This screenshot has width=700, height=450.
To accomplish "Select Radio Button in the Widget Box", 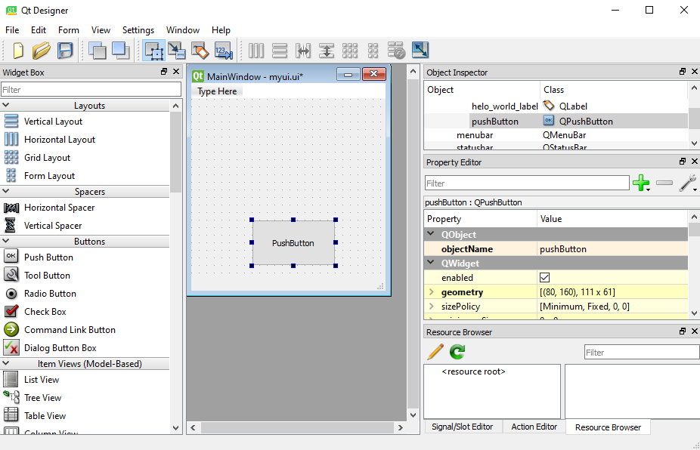I will pos(50,294).
